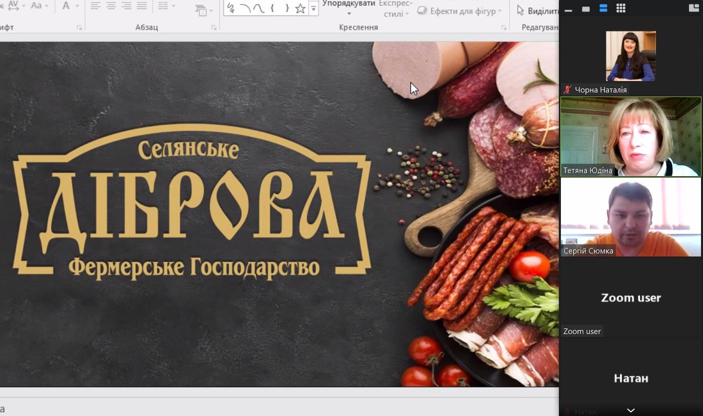
Task: Justify the paragraph text alignment
Action: pos(142,6)
